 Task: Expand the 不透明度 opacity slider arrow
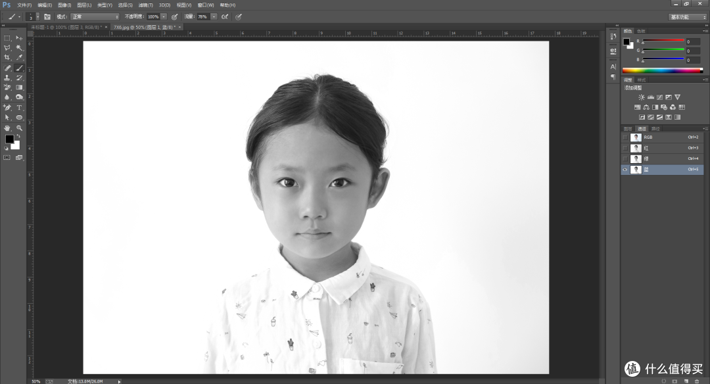pos(164,16)
